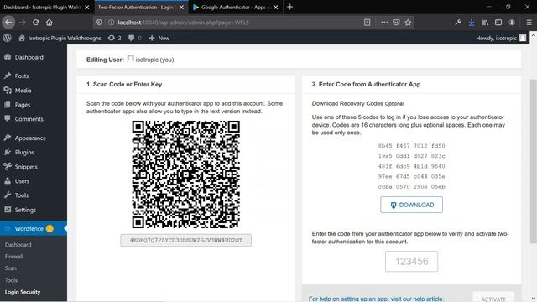Open the developer tools wrench icon
Viewport: 537px width, 302px height.
pyautogui.click(x=458, y=23)
